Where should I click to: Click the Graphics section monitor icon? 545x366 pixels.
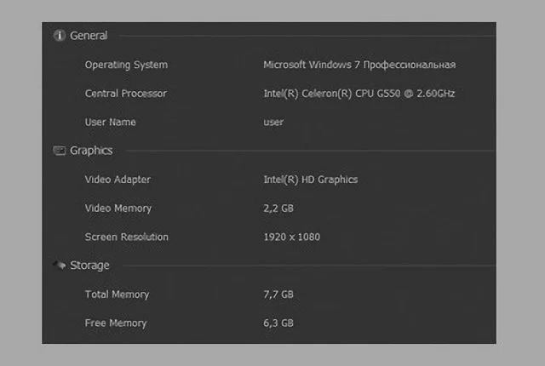pyautogui.click(x=60, y=151)
